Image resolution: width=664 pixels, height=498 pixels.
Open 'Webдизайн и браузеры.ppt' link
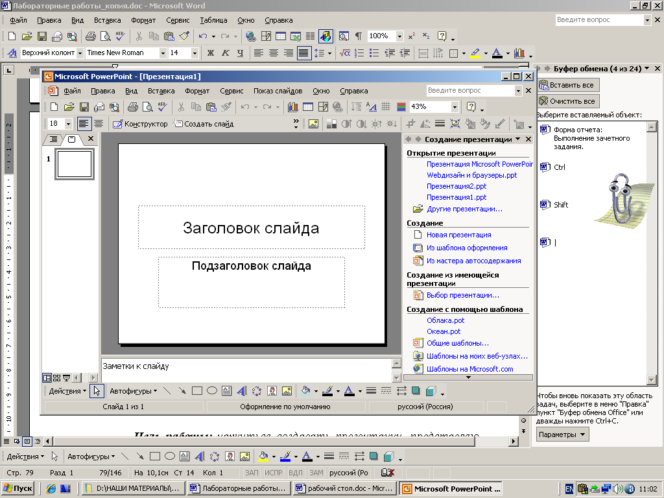[x=472, y=175]
